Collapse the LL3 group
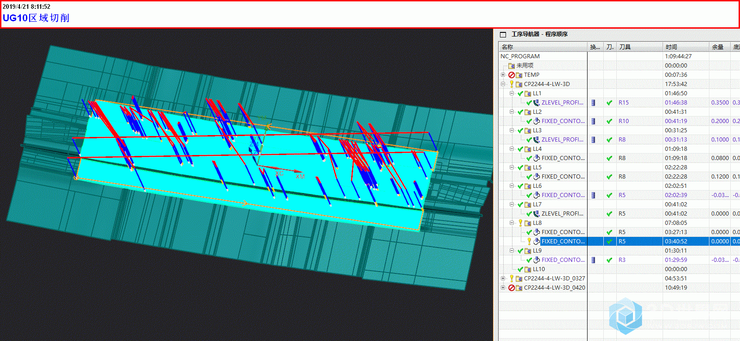The width and height of the screenshot is (740, 341). pos(512,130)
